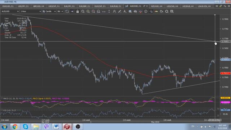Click the chart refresh icon
Image resolution: width=231 pixels, height=130 pixels.
coord(67,11)
